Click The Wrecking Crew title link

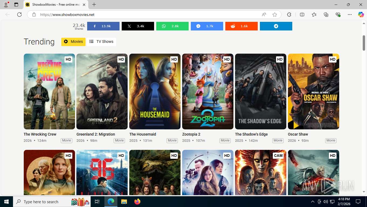click(40, 134)
